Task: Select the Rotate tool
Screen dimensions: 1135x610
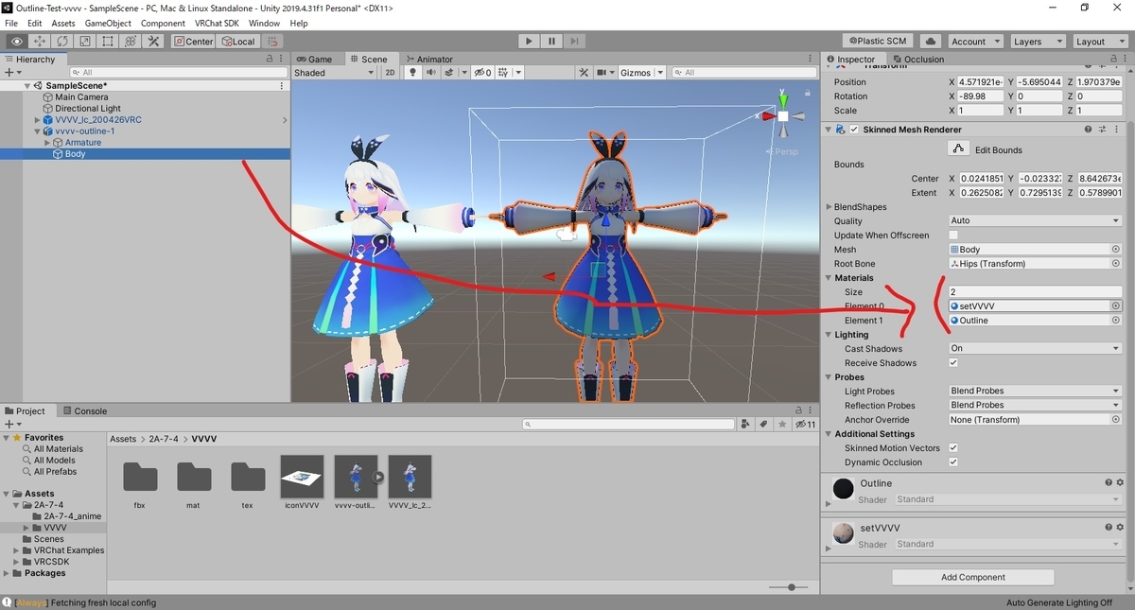Action: point(62,42)
